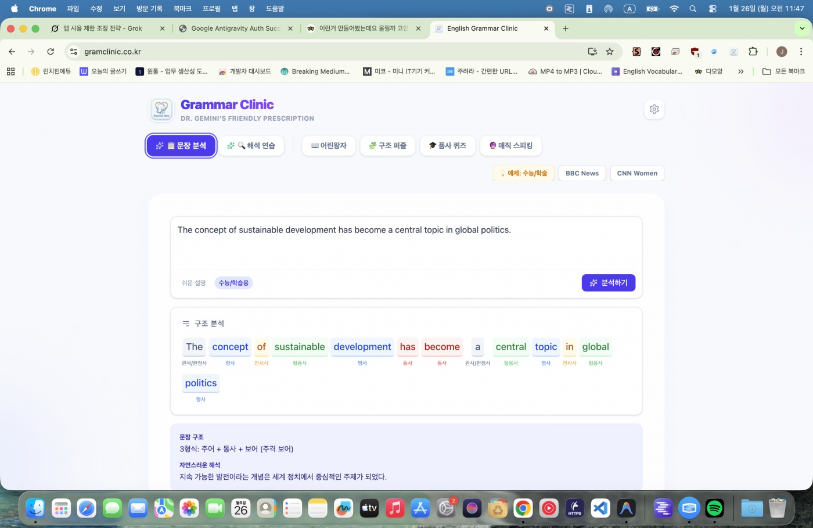Open Spotify from the dock
The height and width of the screenshot is (528, 813).
click(714, 508)
